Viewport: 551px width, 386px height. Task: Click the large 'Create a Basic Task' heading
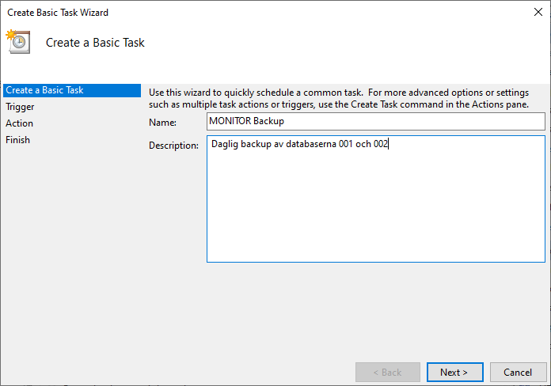point(95,43)
